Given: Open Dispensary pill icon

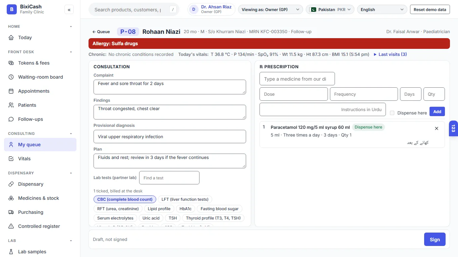Looking at the screenshot, I should pyautogui.click(x=11, y=184).
